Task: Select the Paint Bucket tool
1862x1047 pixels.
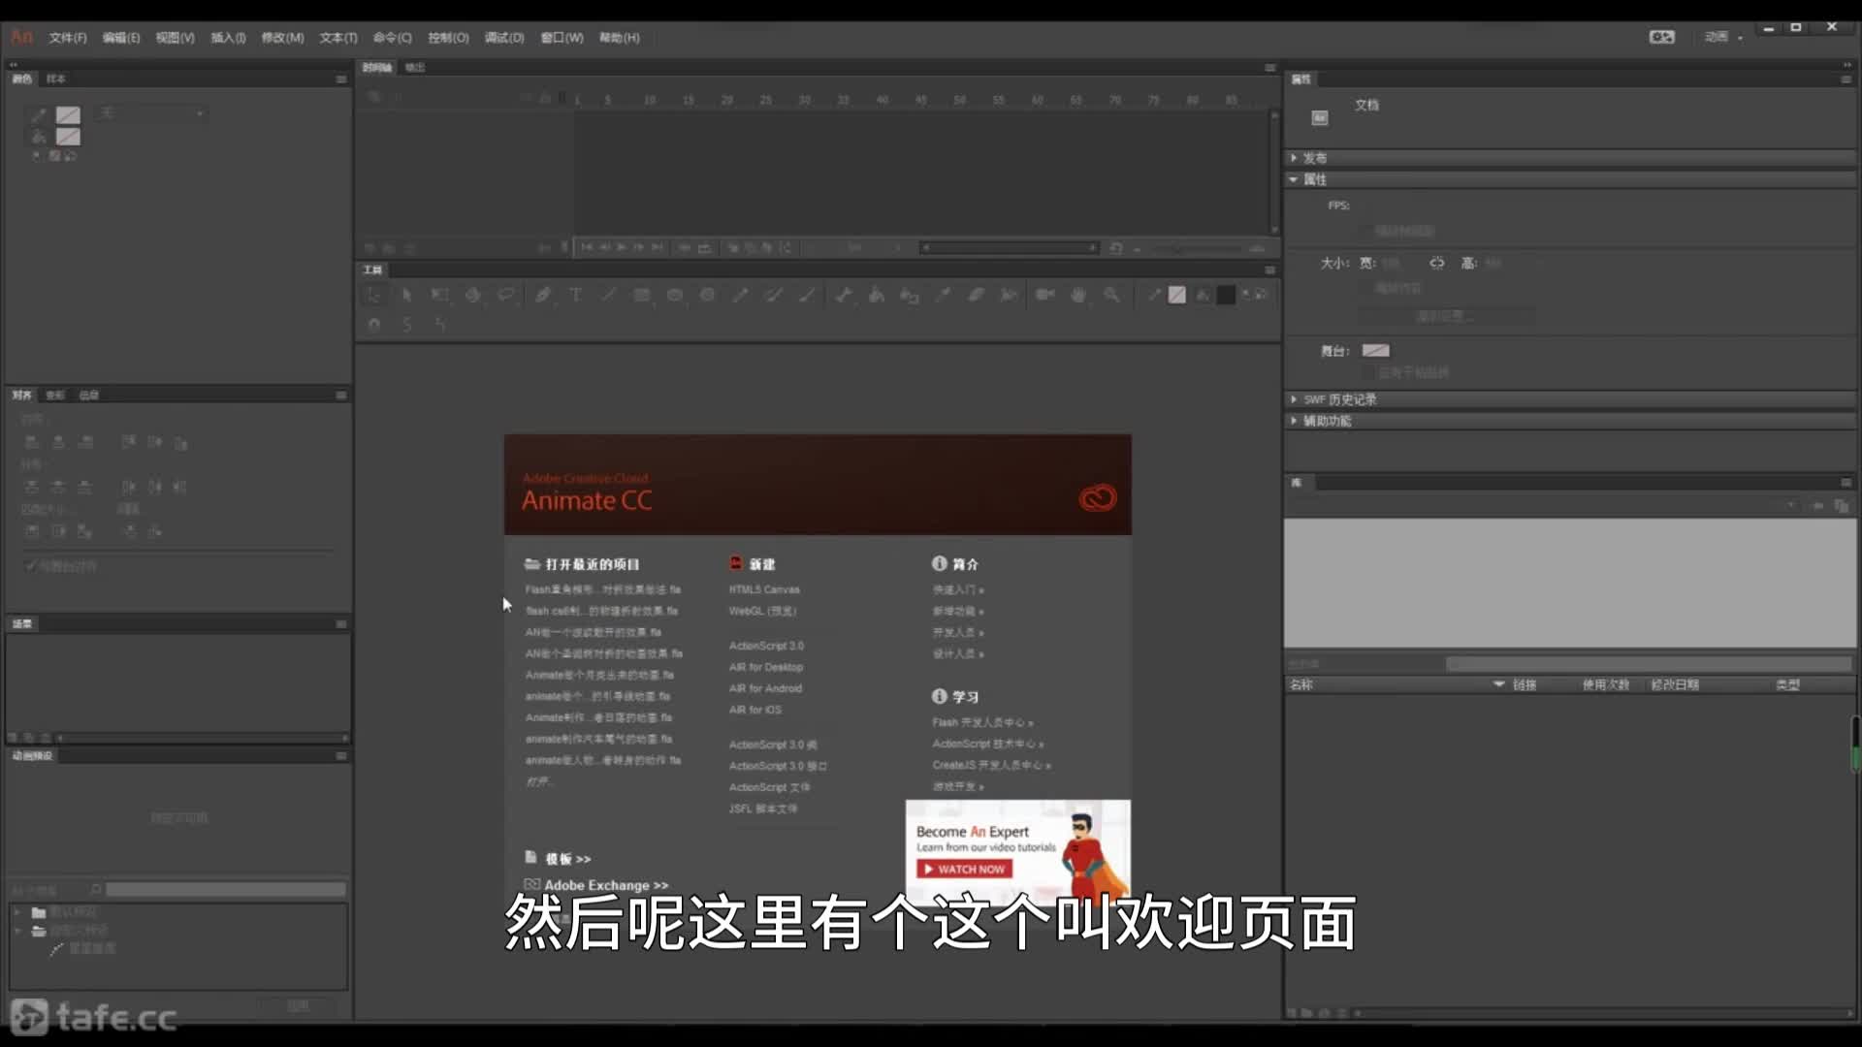Action: [x=877, y=295]
